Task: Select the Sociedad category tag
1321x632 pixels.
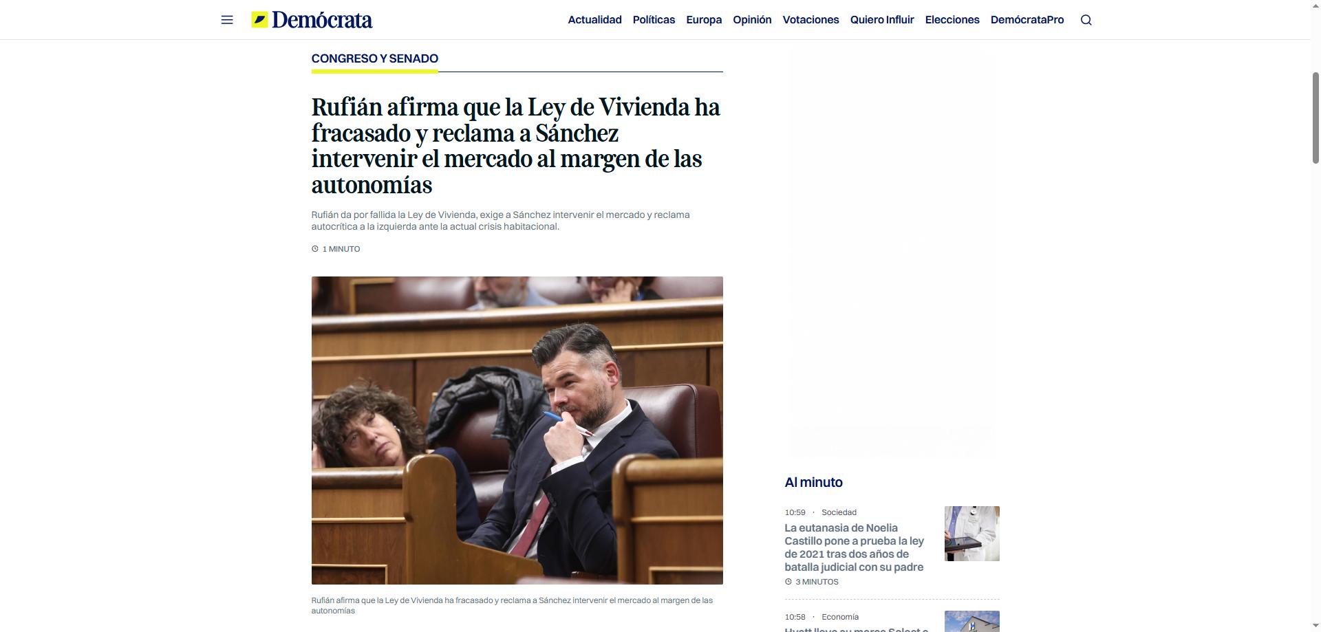Action: coord(839,512)
